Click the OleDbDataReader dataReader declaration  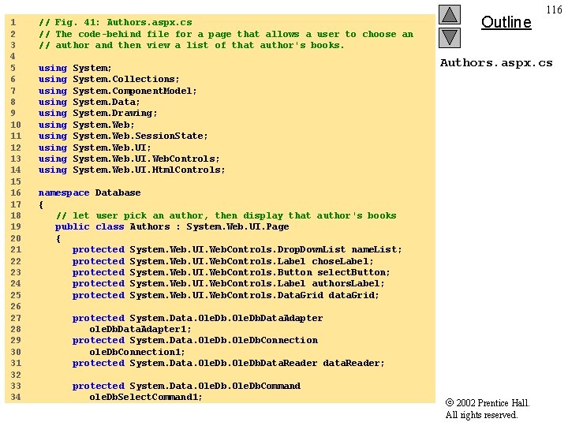pyautogui.click(x=228, y=364)
